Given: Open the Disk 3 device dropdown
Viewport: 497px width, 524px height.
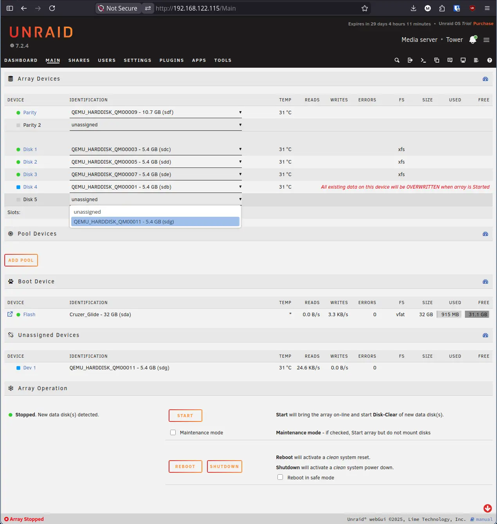Looking at the screenshot, I should coord(156,175).
